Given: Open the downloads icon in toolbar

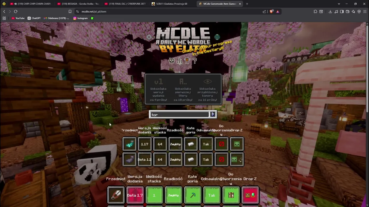Looking at the screenshot, I should [330, 11].
